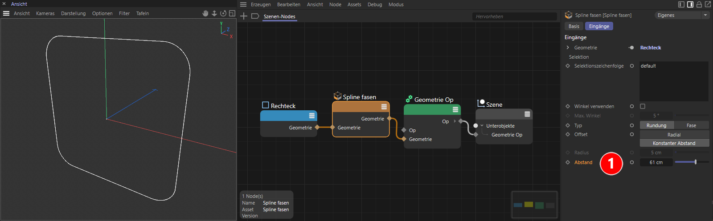Click the viewport pan hand icon

click(205, 13)
